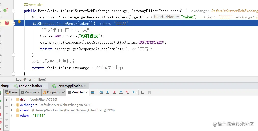Expand the 'chain' variable node

(x=12, y=110)
